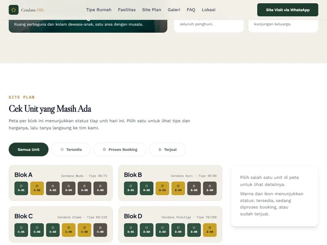This screenshot has height=245, width=327.
Task: Click the 'Cek Unit yang Masih Ada' heading
Action: click(50, 109)
